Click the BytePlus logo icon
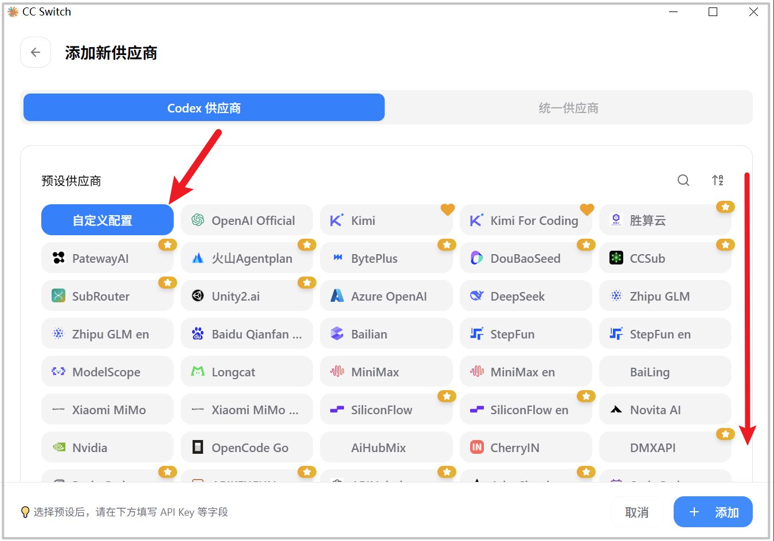 (337, 258)
